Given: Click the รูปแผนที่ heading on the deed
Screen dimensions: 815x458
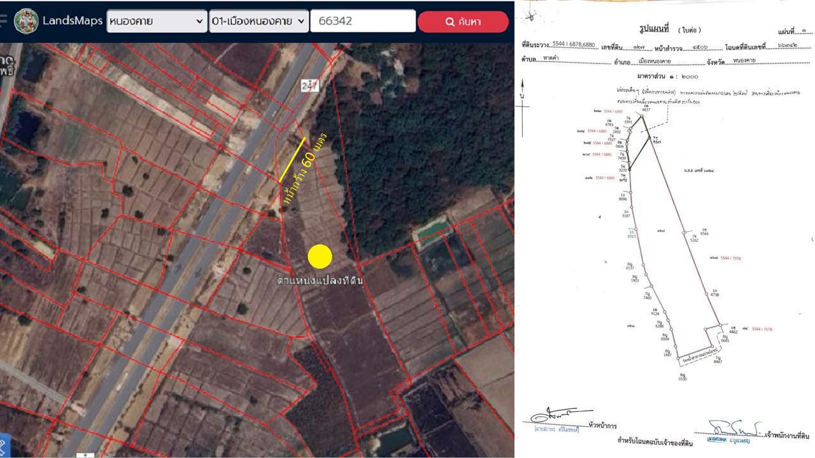Looking at the screenshot, I should [655, 29].
